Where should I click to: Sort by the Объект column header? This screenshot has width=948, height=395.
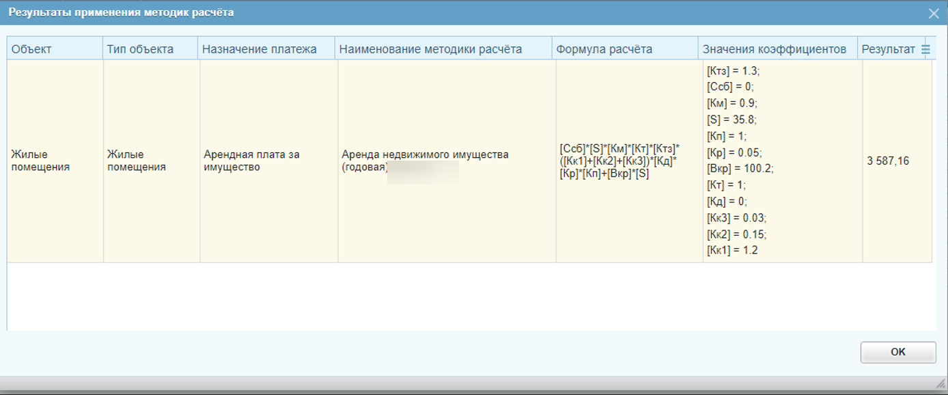tap(31, 49)
